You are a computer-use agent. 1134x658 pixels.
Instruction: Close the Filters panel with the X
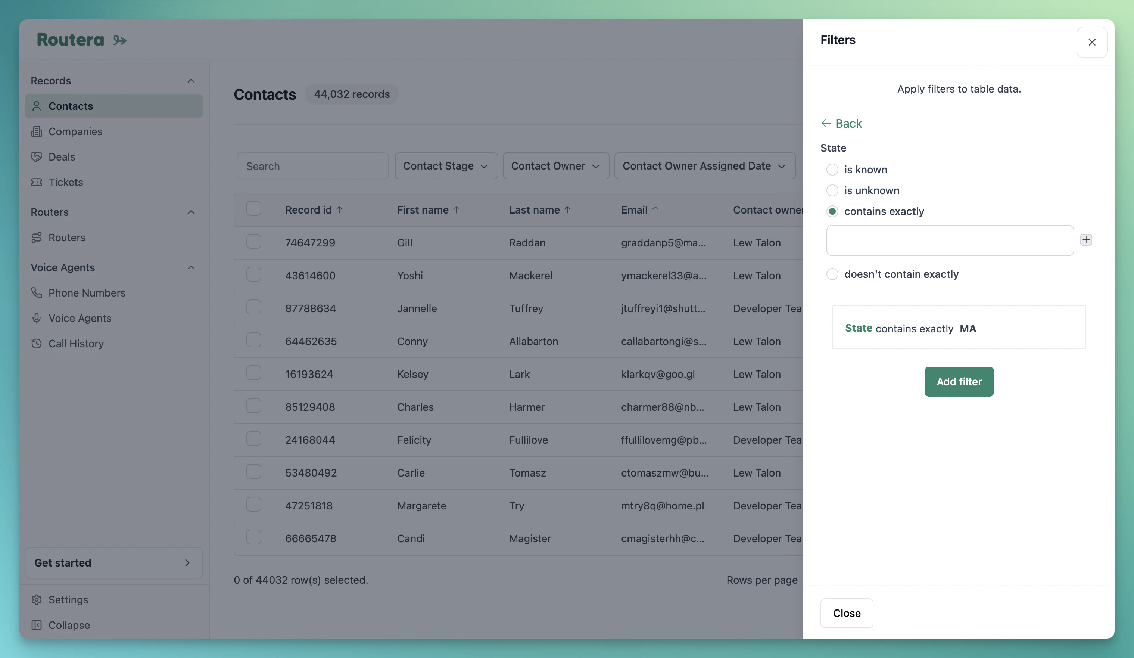(x=1092, y=42)
